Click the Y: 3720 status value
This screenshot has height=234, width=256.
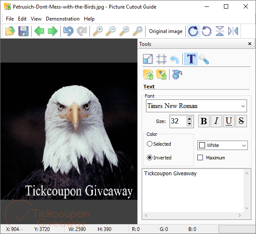click(x=42, y=229)
